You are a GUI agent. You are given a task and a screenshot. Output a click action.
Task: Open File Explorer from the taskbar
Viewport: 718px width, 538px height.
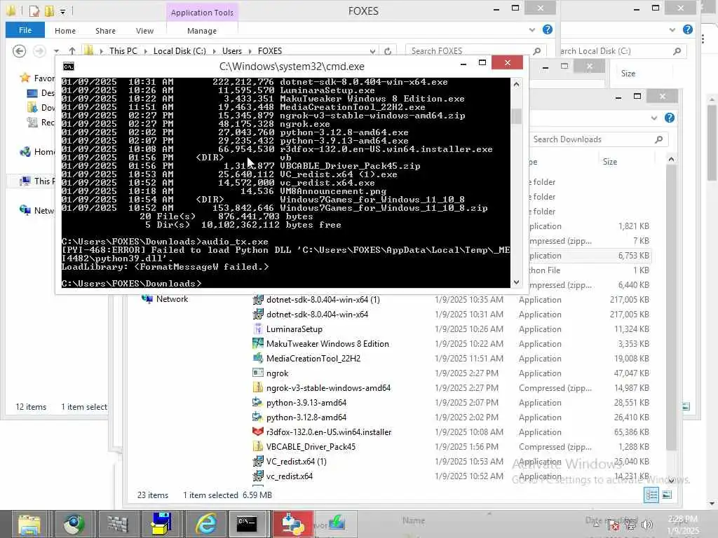pos(29,524)
